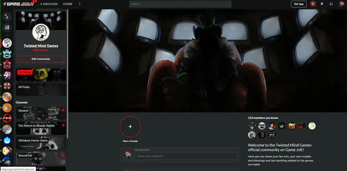Viewport: 347px width, 171px height.
Task: Select the All Posts channel
Action: (41, 89)
